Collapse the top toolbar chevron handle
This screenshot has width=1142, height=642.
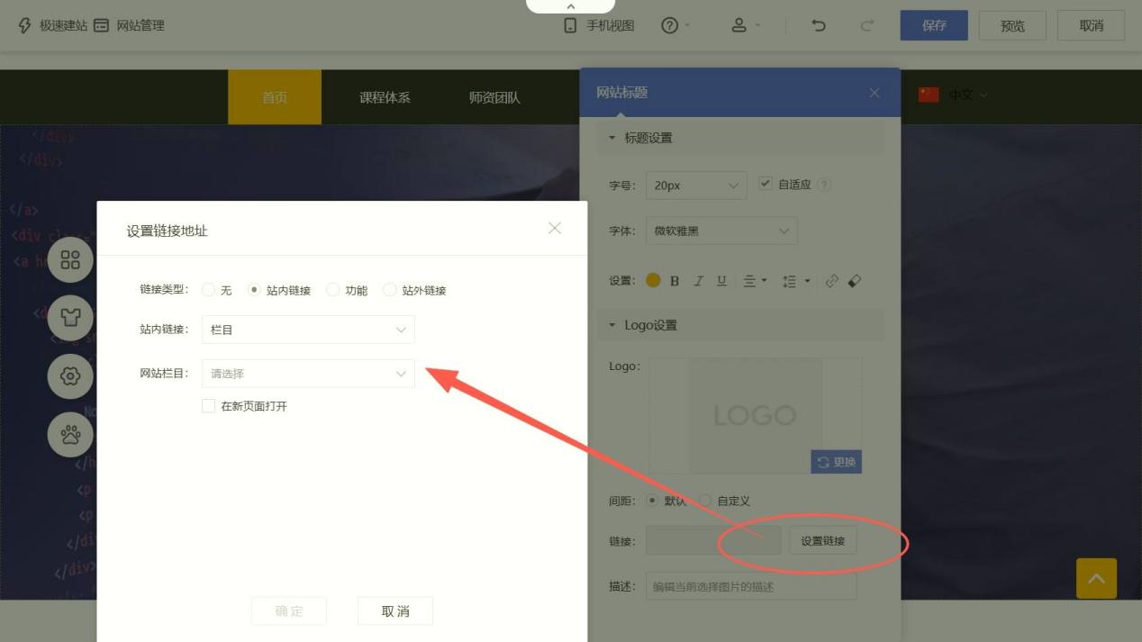point(570,6)
